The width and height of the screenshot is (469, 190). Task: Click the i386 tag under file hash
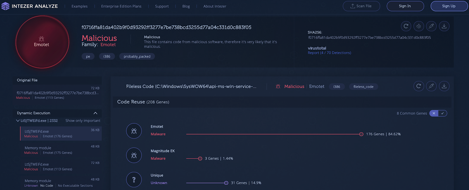click(107, 56)
